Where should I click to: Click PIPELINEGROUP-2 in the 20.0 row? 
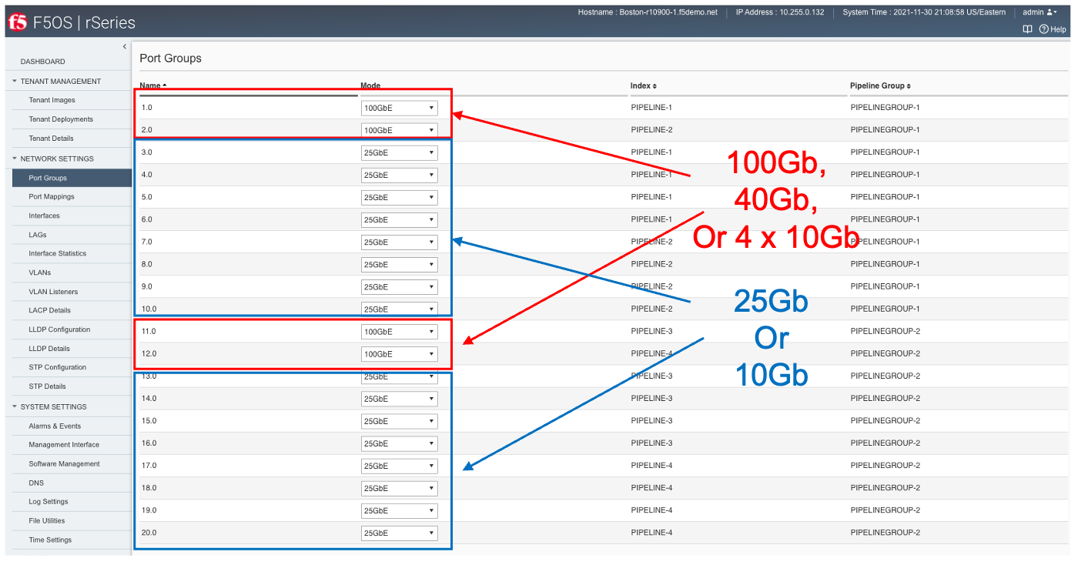click(x=885, y=533)
